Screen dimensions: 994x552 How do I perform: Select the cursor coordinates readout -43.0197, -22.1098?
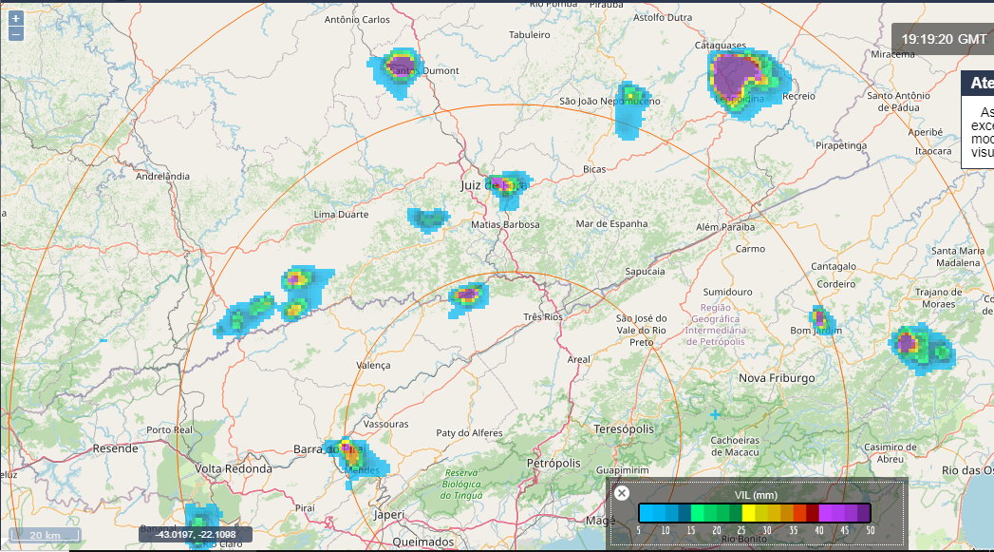(196, 534)
